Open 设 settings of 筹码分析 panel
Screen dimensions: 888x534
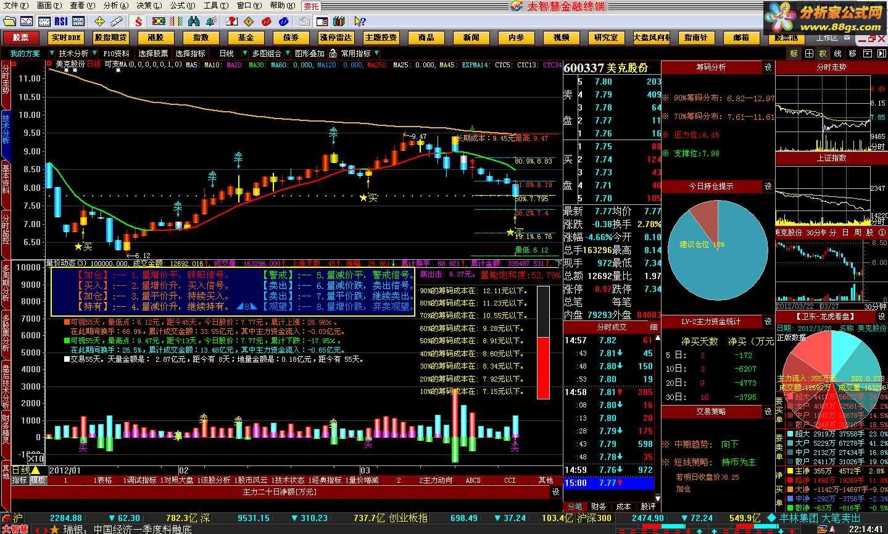768,67
